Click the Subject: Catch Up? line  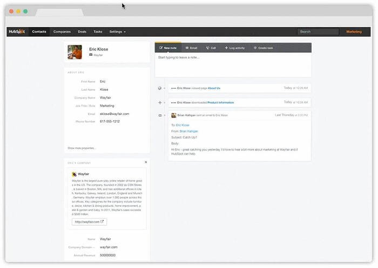(184, 138)
